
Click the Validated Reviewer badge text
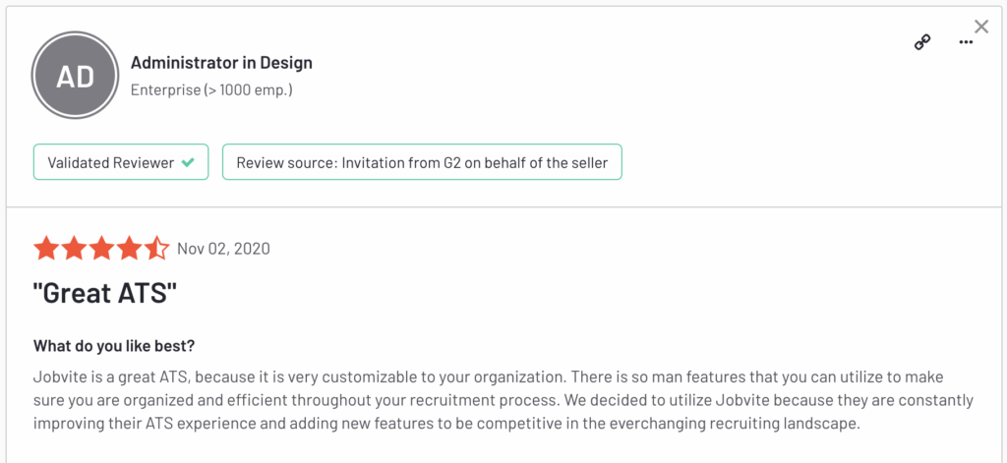[x=110, y=162]
